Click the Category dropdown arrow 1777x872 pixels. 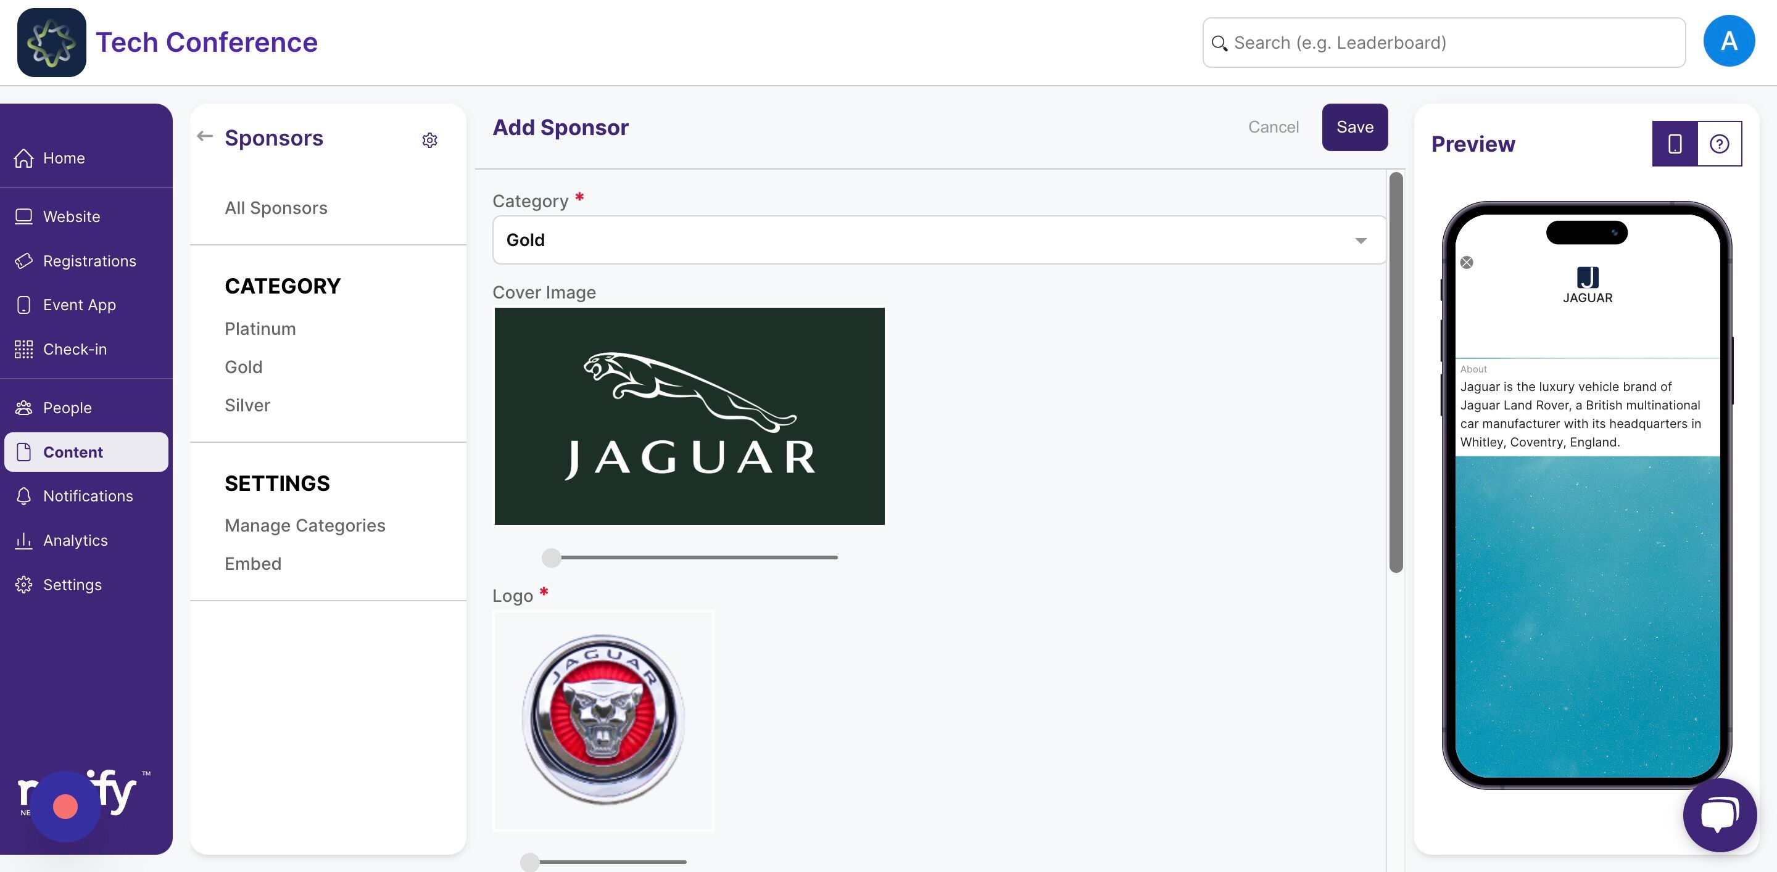[1361, 241]
